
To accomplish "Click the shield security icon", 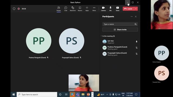I will 14,9.
